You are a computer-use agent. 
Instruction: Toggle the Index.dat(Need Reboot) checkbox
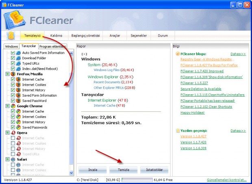click(x=13, y=69)
